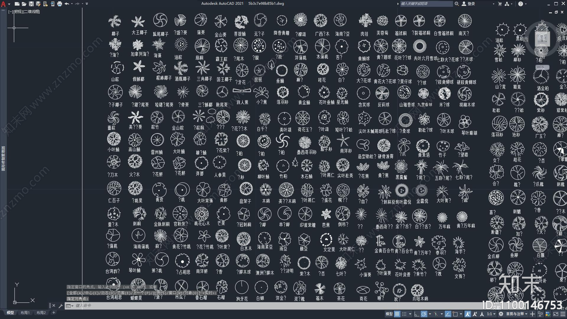Click the Autodesk A360 triangle icon
567x319 pixels.
coord(507,4)
